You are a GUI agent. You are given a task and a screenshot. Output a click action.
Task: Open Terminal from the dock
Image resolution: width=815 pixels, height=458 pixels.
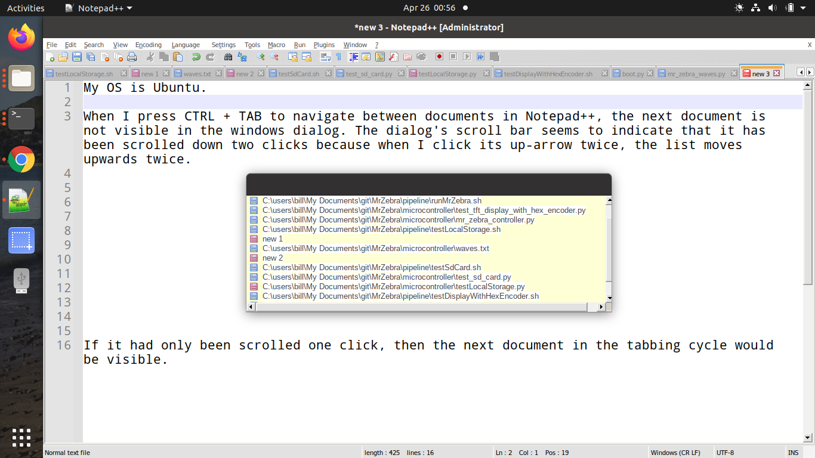click(x=21, y=119)
